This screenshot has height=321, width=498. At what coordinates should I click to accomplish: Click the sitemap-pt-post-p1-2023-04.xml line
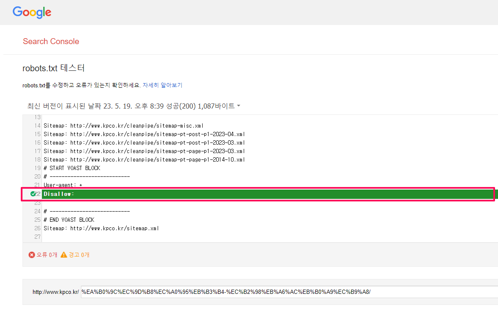click(x=144, y=134)
